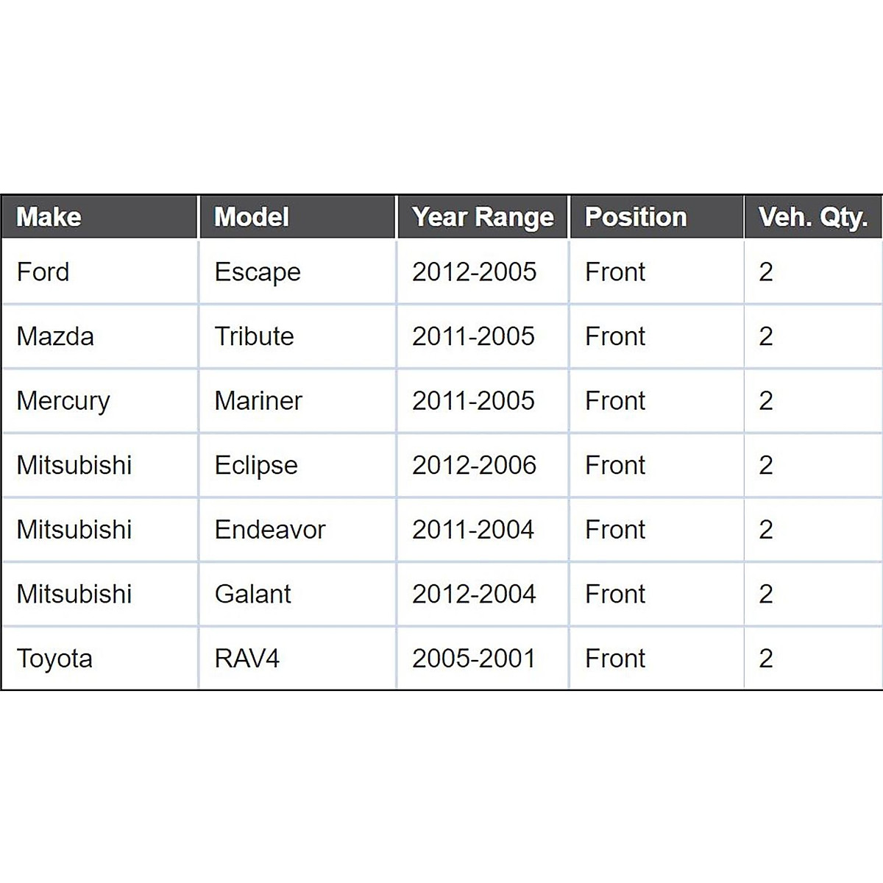Click the Mazda make cell
Screen dimensions: 883x883
click(55, 336)
